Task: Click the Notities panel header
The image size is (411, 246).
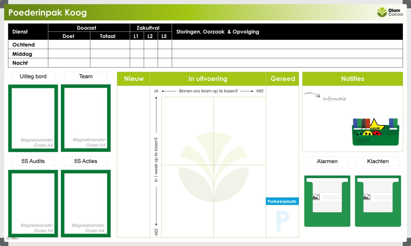Action: click(x=353, y=79)
